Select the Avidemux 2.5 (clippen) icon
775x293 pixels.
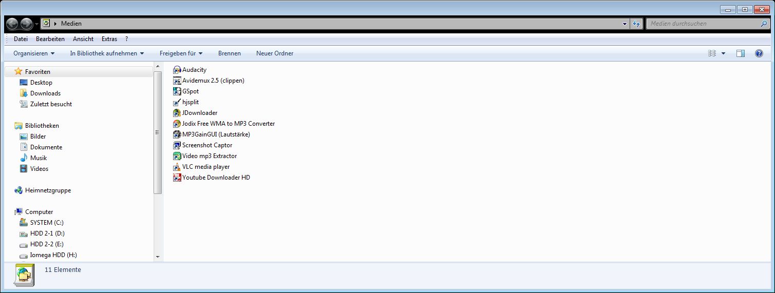point(177,81)
